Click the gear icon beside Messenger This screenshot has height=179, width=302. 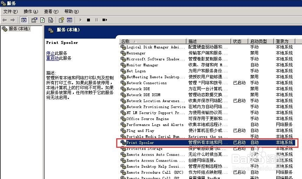click(x=123, y=53)
